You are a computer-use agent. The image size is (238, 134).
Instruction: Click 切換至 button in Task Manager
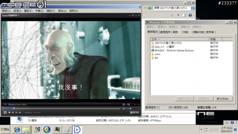[x=204, y=99]
